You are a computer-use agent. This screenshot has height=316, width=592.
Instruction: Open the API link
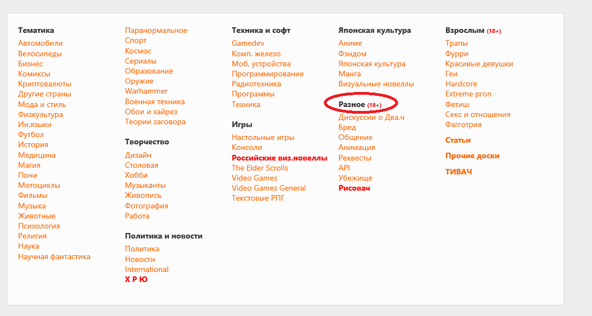tap(344, 168)
